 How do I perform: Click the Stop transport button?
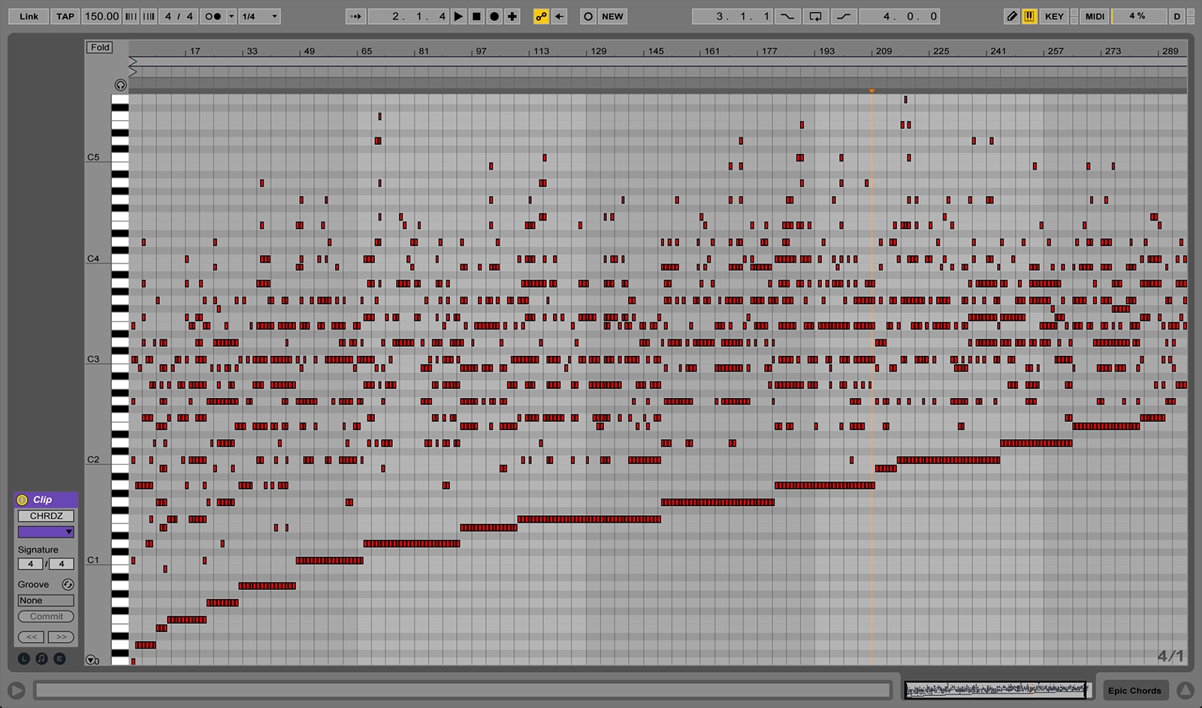[476, 17]
